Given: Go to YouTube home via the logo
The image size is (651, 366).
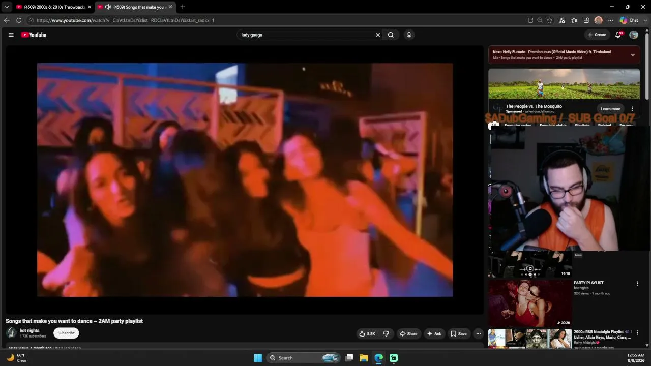Looking at the screenshot, I should click(x=34, y=35).
